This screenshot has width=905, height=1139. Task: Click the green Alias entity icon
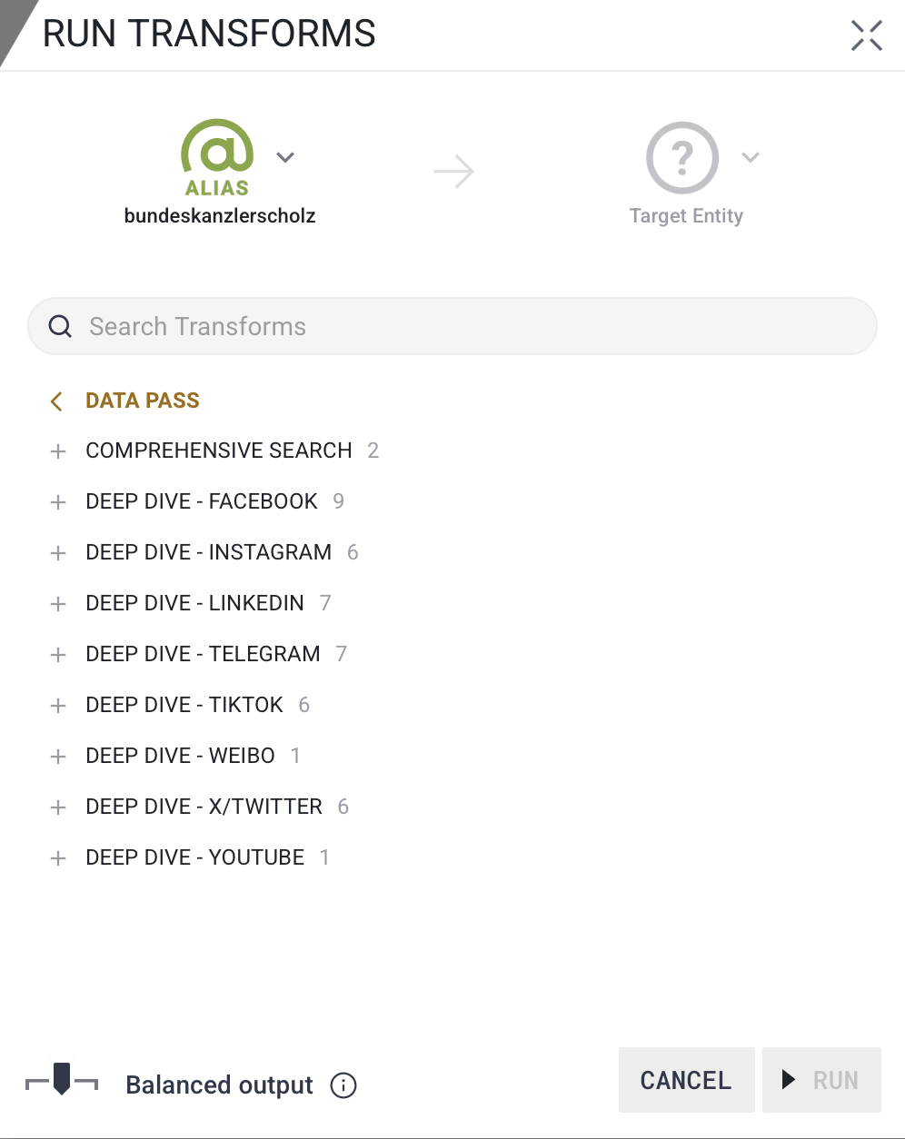click(x=217, y=156)
